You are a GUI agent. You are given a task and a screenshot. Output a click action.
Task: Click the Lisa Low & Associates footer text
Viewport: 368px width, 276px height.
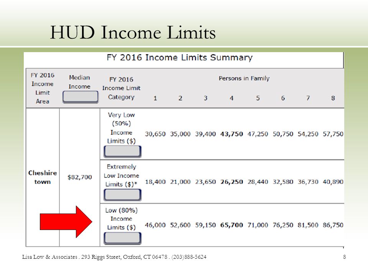click(x=114, y=257)
